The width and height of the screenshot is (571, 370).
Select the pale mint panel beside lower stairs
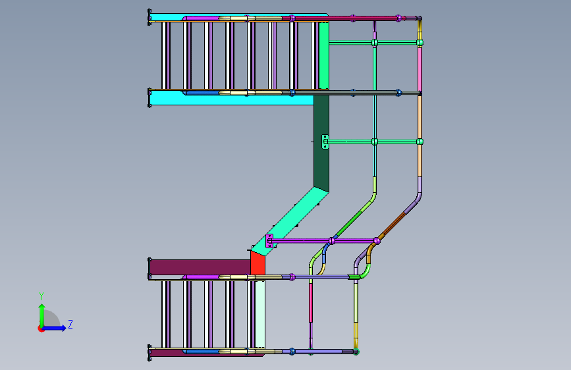[260, 314]
